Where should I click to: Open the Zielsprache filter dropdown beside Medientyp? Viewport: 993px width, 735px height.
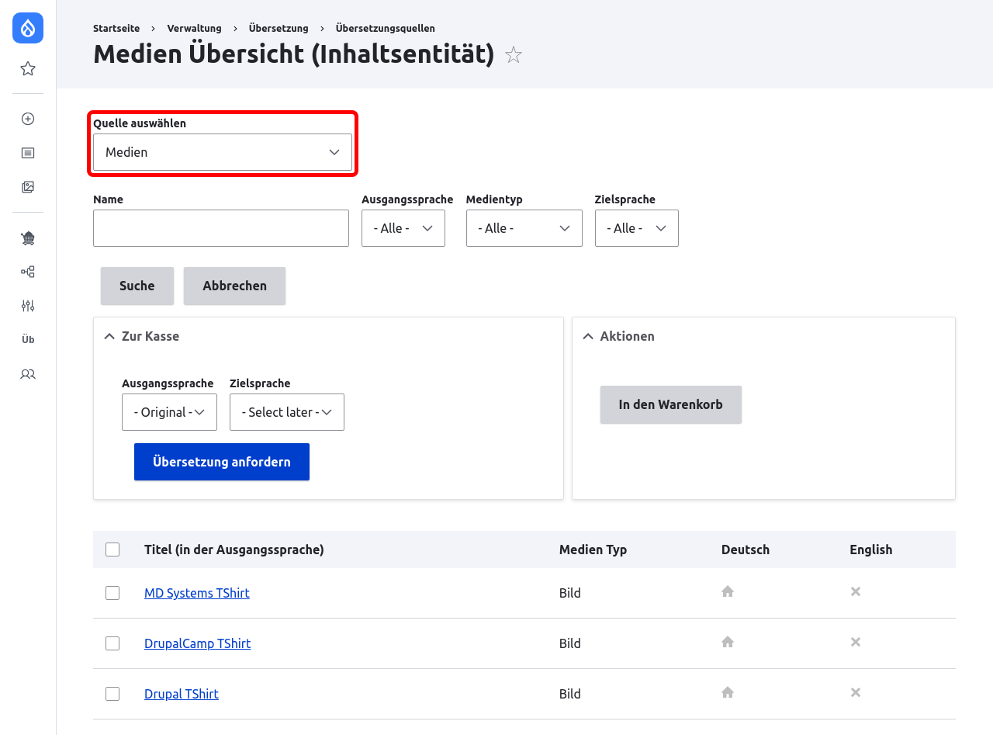coord(637,228)
